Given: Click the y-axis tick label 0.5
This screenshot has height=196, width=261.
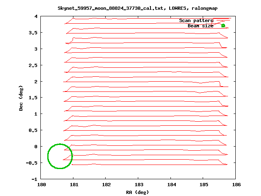Looking at the screenshot, I should [x=33, y=130].
